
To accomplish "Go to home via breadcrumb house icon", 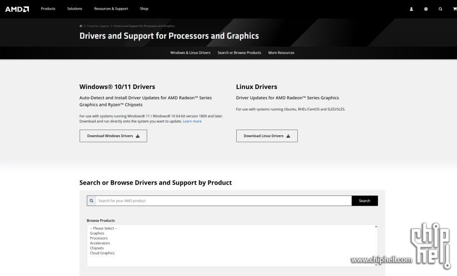I will coord(81,26).
